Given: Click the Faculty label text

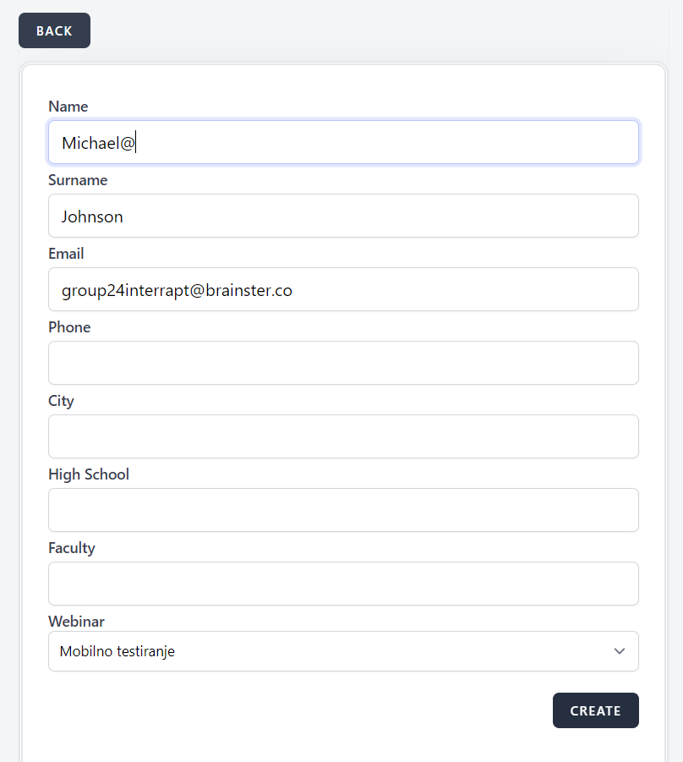Looking at the screenshot, I should pos(72,548).
